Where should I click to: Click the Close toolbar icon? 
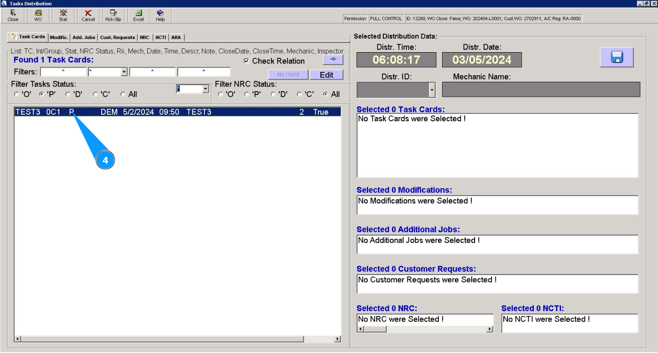tap(13, 16)
